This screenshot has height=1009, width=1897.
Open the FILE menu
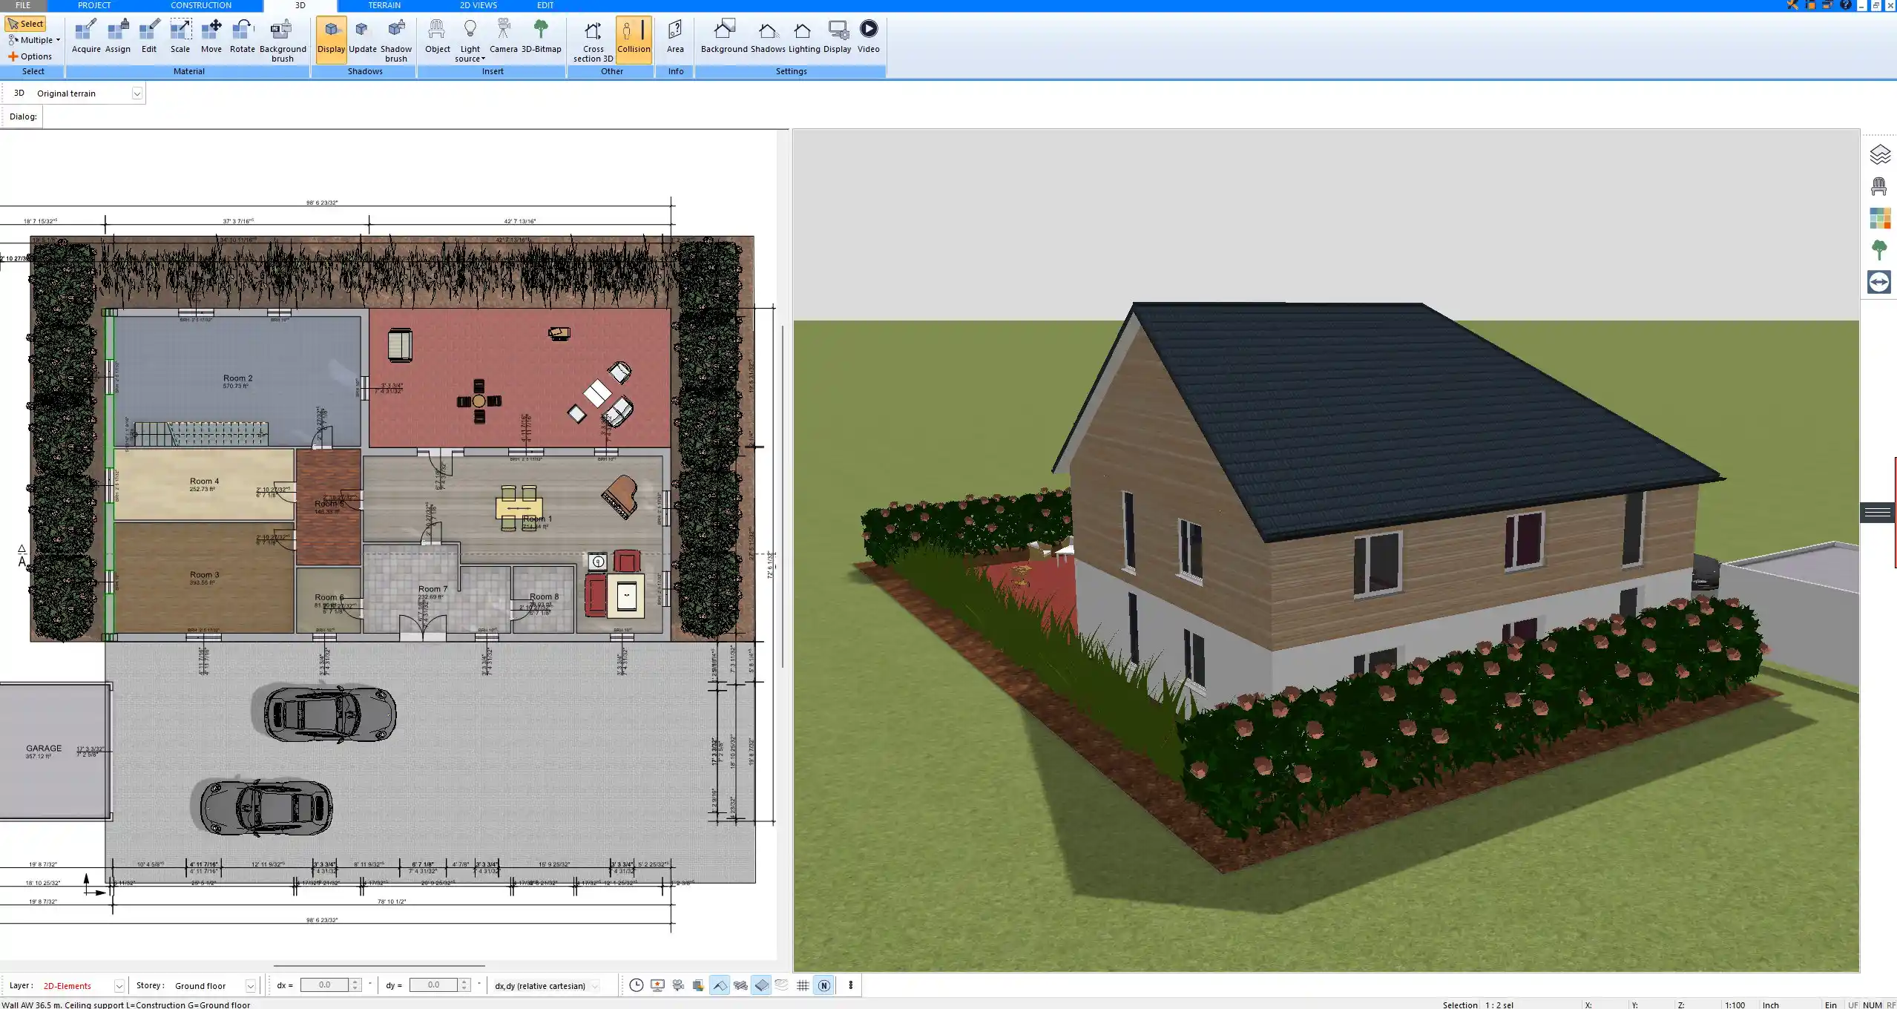coord(22,5)
